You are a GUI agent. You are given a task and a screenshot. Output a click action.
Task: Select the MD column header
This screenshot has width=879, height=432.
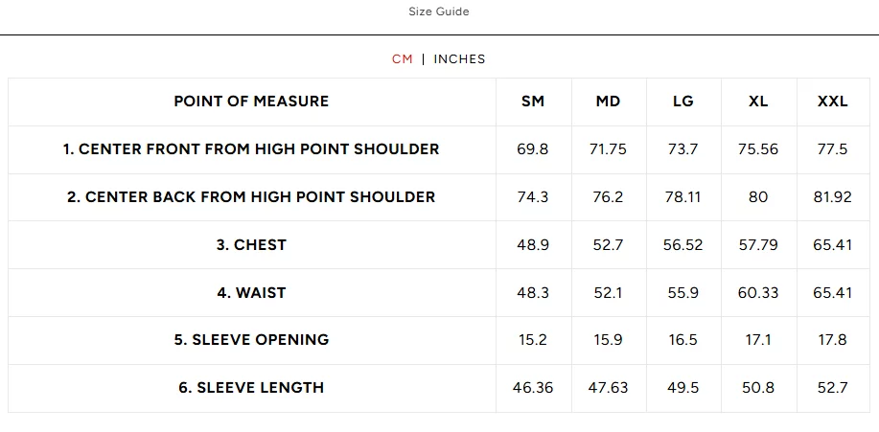coord(608,102)
